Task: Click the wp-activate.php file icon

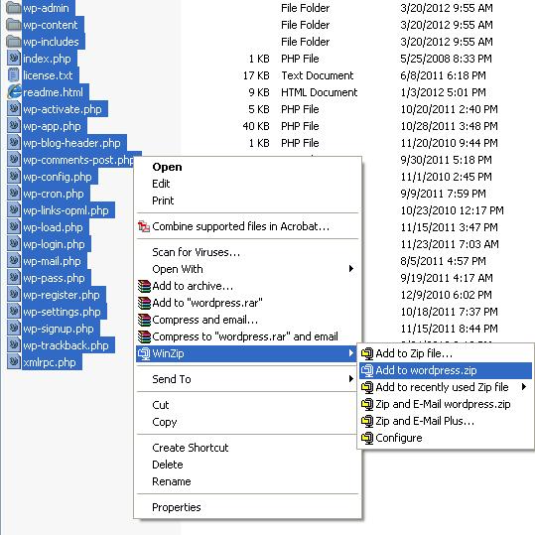Action: point(14,109)
